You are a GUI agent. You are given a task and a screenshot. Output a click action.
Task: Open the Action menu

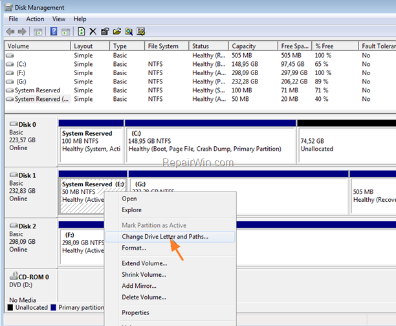(x=35, y=19)
